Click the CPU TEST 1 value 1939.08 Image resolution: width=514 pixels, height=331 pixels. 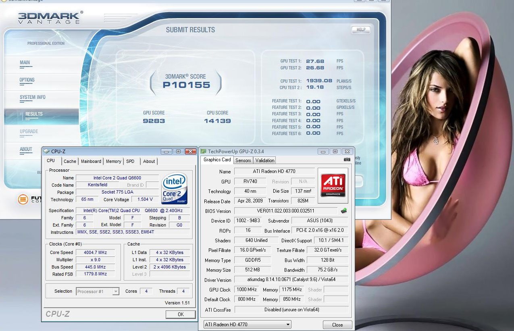pos(319,81)
